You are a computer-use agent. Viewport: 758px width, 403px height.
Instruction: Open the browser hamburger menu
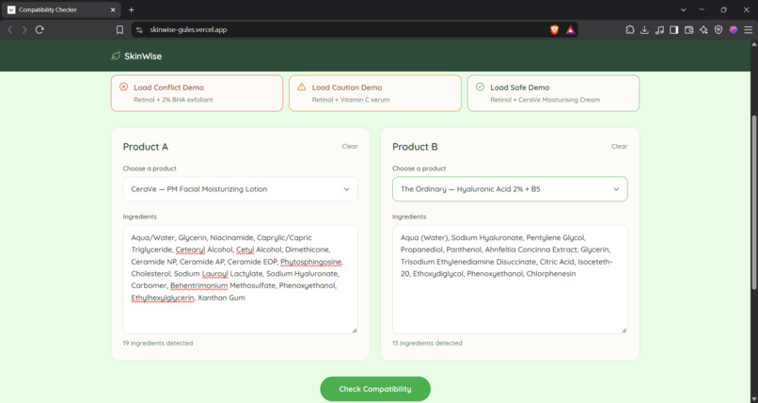click(x=749, y=30)
